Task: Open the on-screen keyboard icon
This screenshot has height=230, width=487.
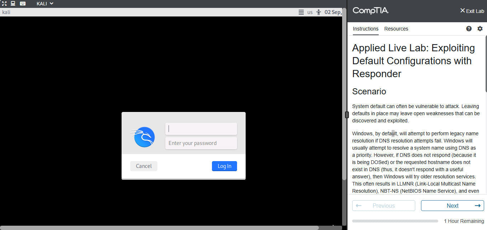Action: point(22,3)
